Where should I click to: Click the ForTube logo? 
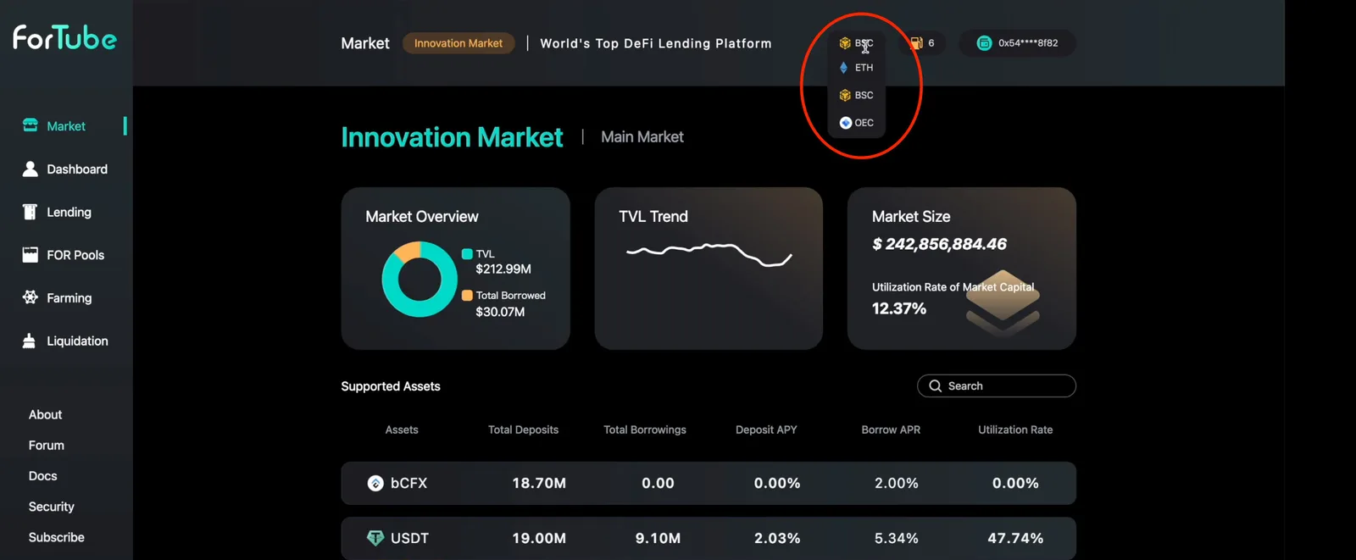tap(64, 37)
